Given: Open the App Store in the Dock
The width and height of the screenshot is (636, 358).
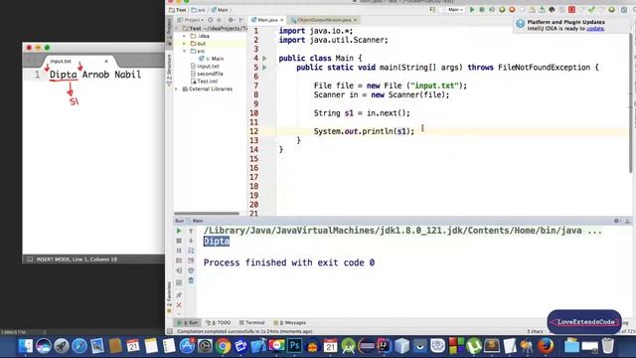Looking at the screenshot, I should coord(187,346).
